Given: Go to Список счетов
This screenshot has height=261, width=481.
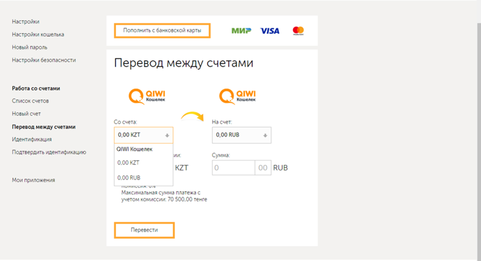Looking at the screenshot, I should coord(30,100).
